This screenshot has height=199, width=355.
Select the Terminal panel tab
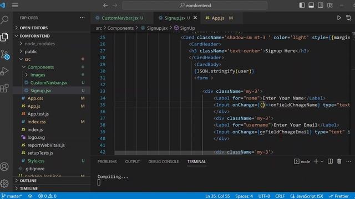coord(196,161)
